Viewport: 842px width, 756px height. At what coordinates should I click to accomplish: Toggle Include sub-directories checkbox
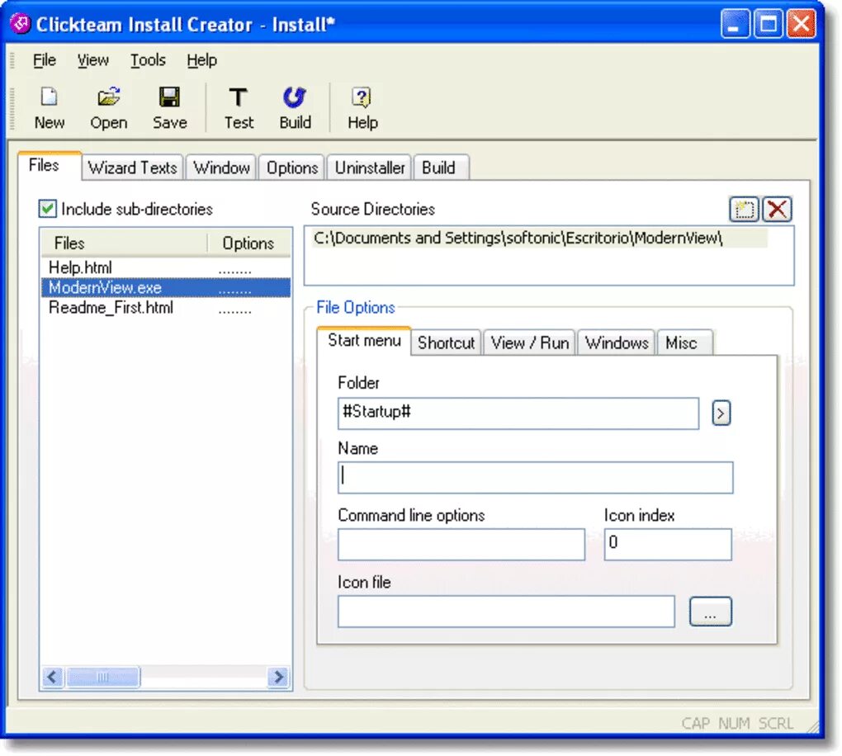[47, 208]
